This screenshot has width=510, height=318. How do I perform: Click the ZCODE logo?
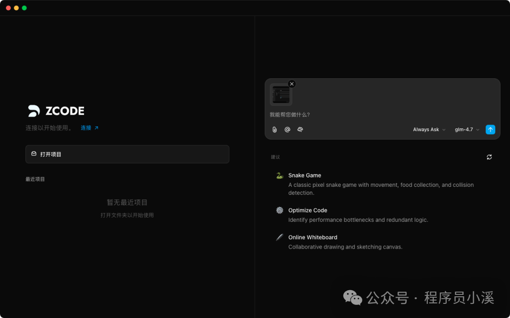point(56,111)
